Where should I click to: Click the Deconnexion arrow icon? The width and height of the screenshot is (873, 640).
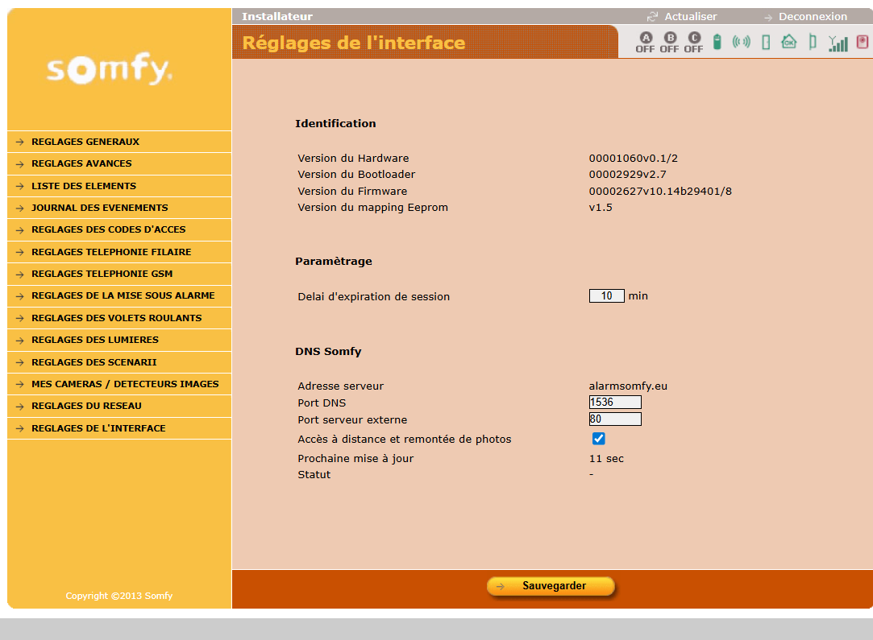click(768, 18)
